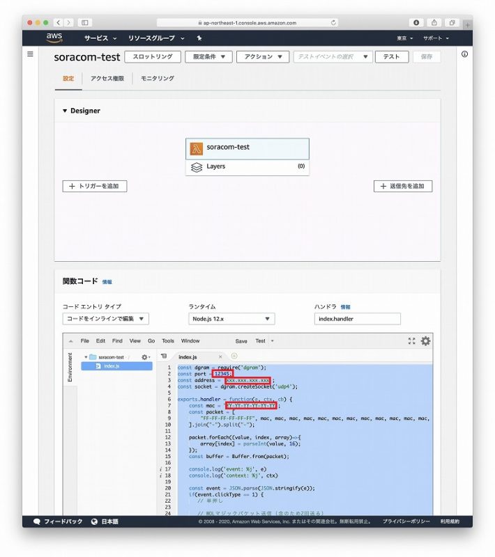Open the hamburger side navigation menu
This screenshot has width=495, height=557.
[x=30, y=54]
